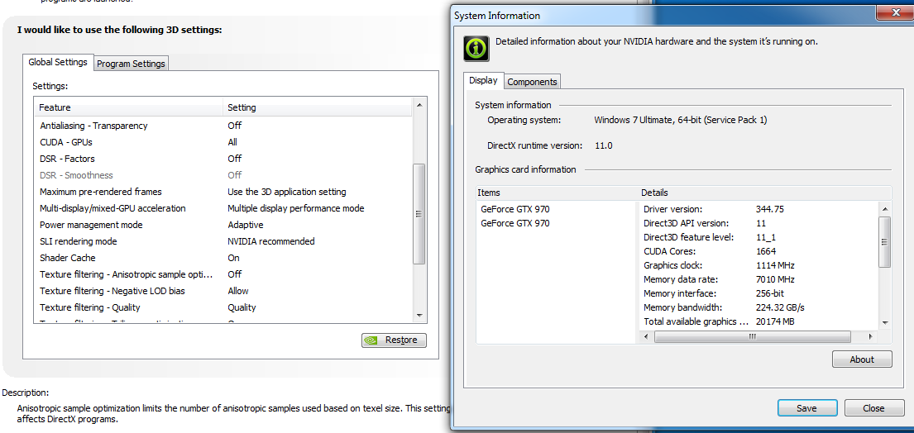Click the NVIDIA recommended SLI value

[271, 241]
